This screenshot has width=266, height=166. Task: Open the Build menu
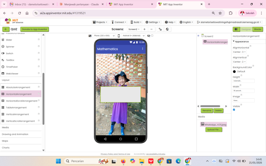click(136, 22)
